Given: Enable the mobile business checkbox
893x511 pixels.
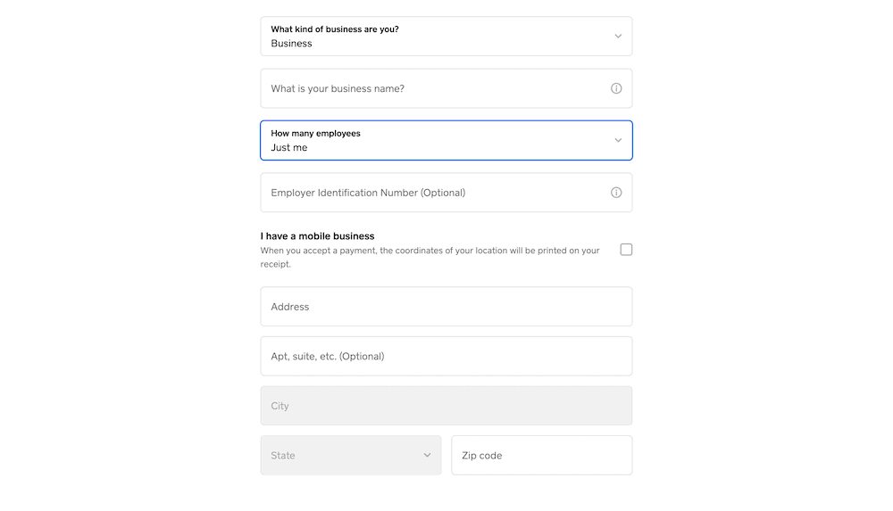Looking at the screenshot, I should pyautogui.click(x=626, y=250).
